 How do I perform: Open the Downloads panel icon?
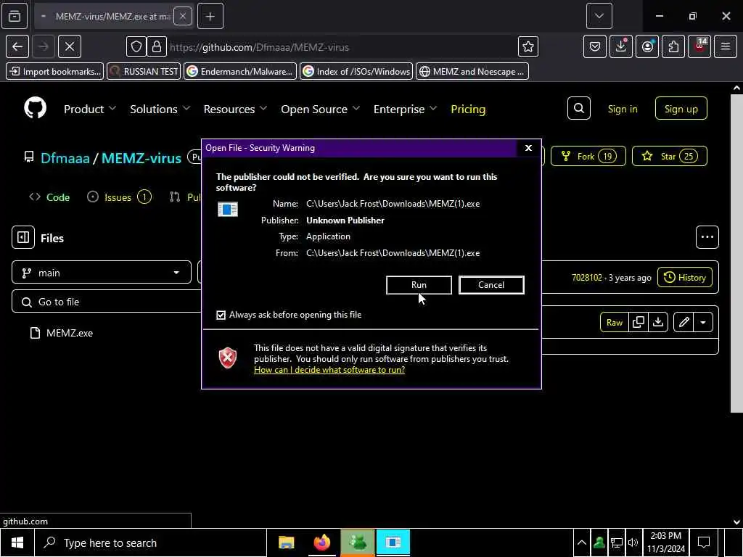[x=621, y=46]
